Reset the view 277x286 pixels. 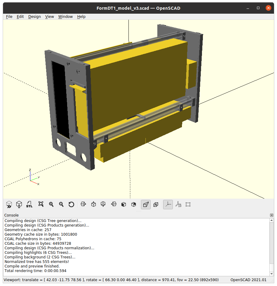tap(71, 204)
